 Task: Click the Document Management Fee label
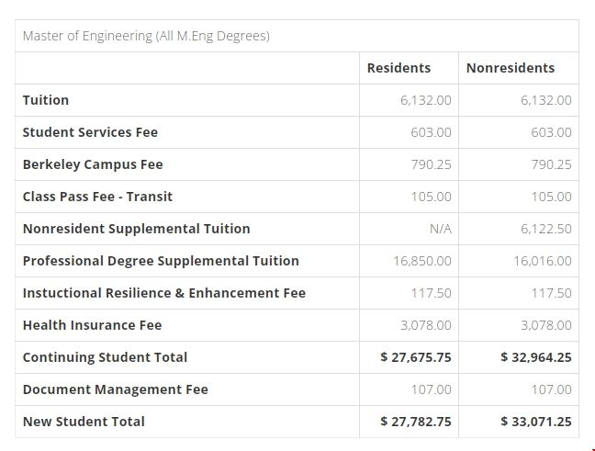point(116,389)
